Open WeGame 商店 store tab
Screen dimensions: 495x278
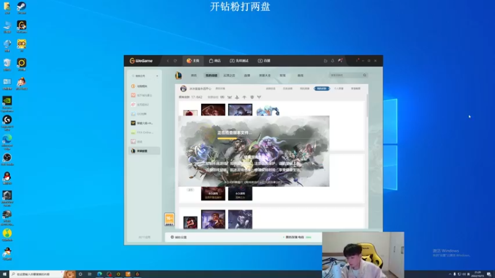[215, 61]
